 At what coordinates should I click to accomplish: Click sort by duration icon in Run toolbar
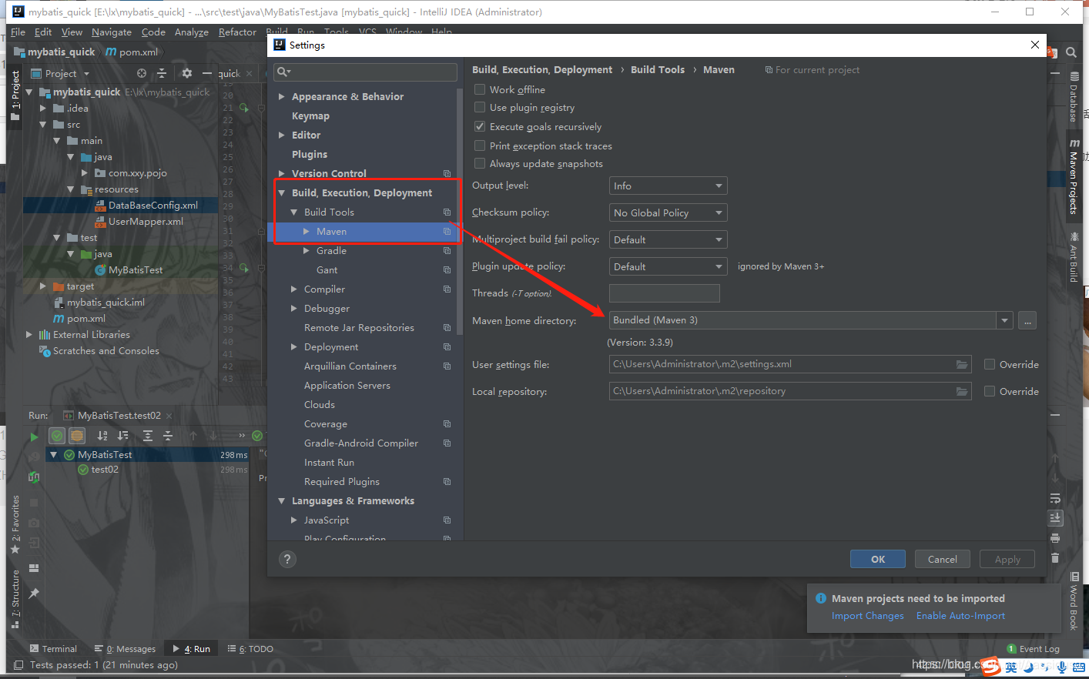click(x=122, y=436)
